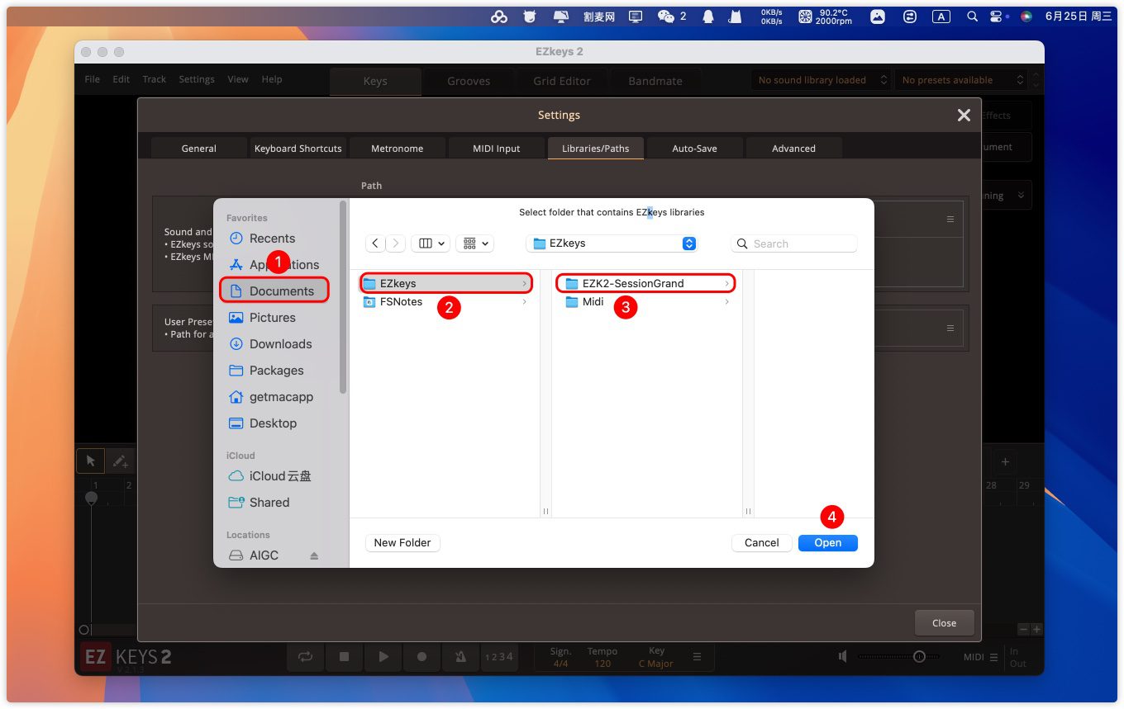Click the Open button

pos(827,542)
